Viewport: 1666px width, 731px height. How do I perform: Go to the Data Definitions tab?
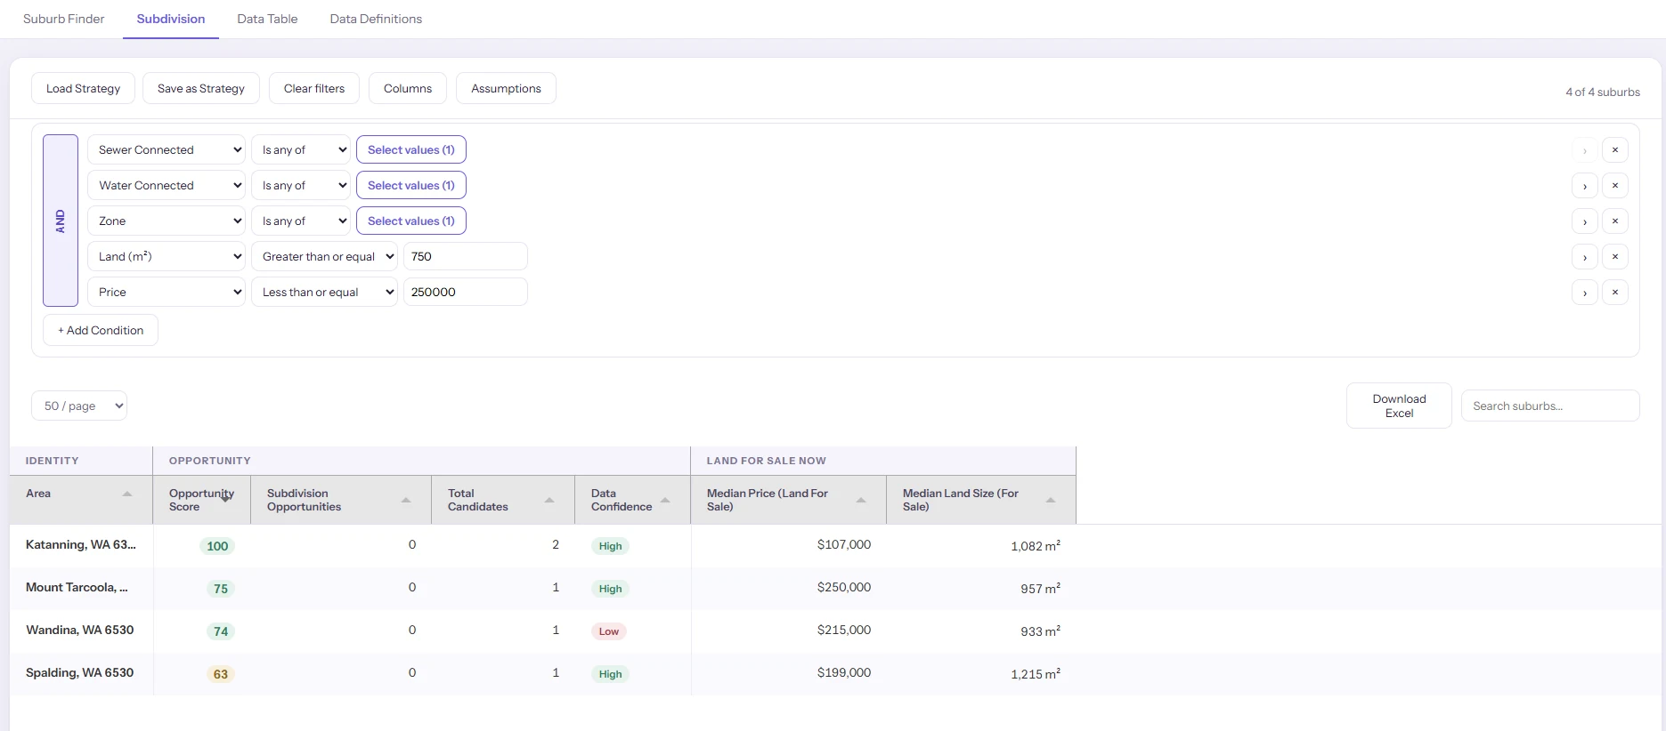pyautogui.click(x=376, y=19)
